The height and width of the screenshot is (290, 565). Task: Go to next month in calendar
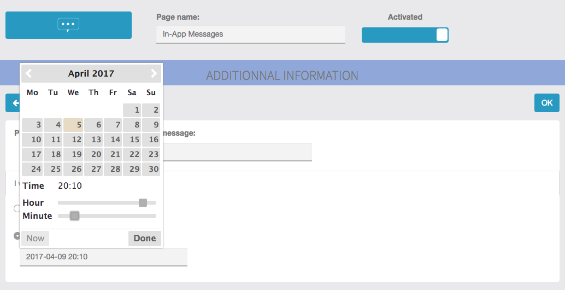click(154, 73)
